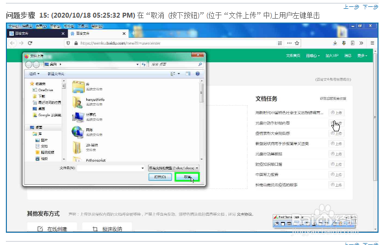Expand 更多 dropdown in green navbar
The width and height of the screenshot is (380, 245).
(x=362, y=56)
